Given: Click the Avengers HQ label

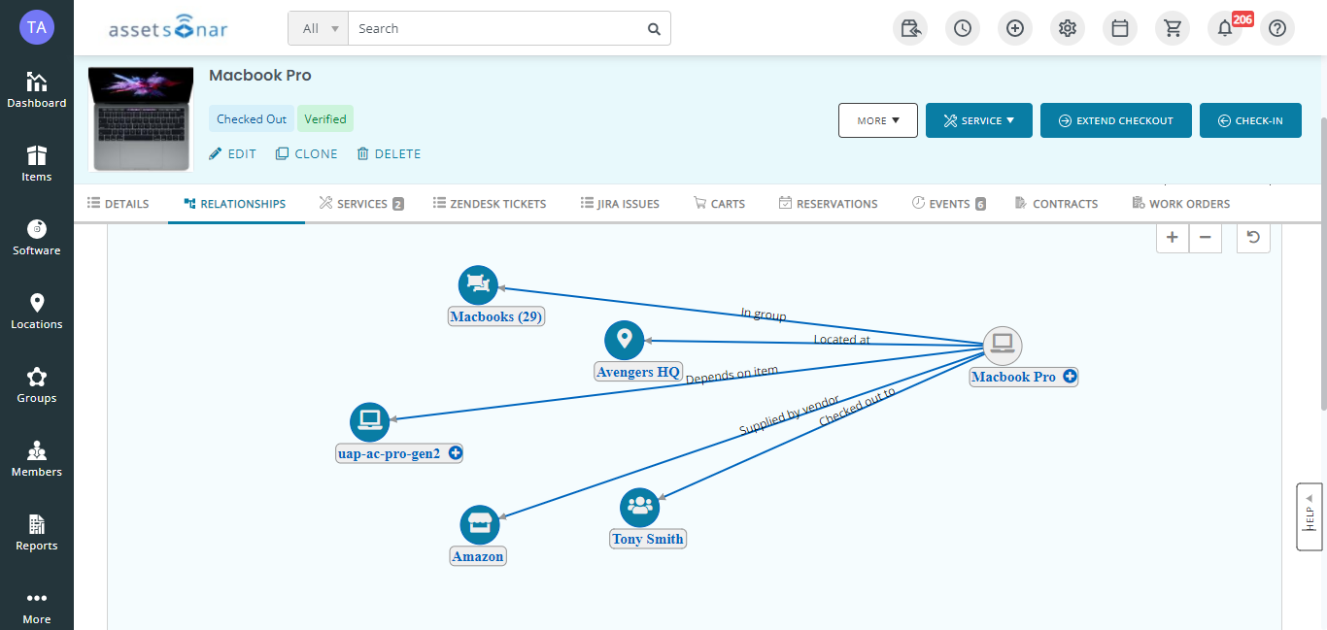Looking at the screenshot, I should (638, 372).
